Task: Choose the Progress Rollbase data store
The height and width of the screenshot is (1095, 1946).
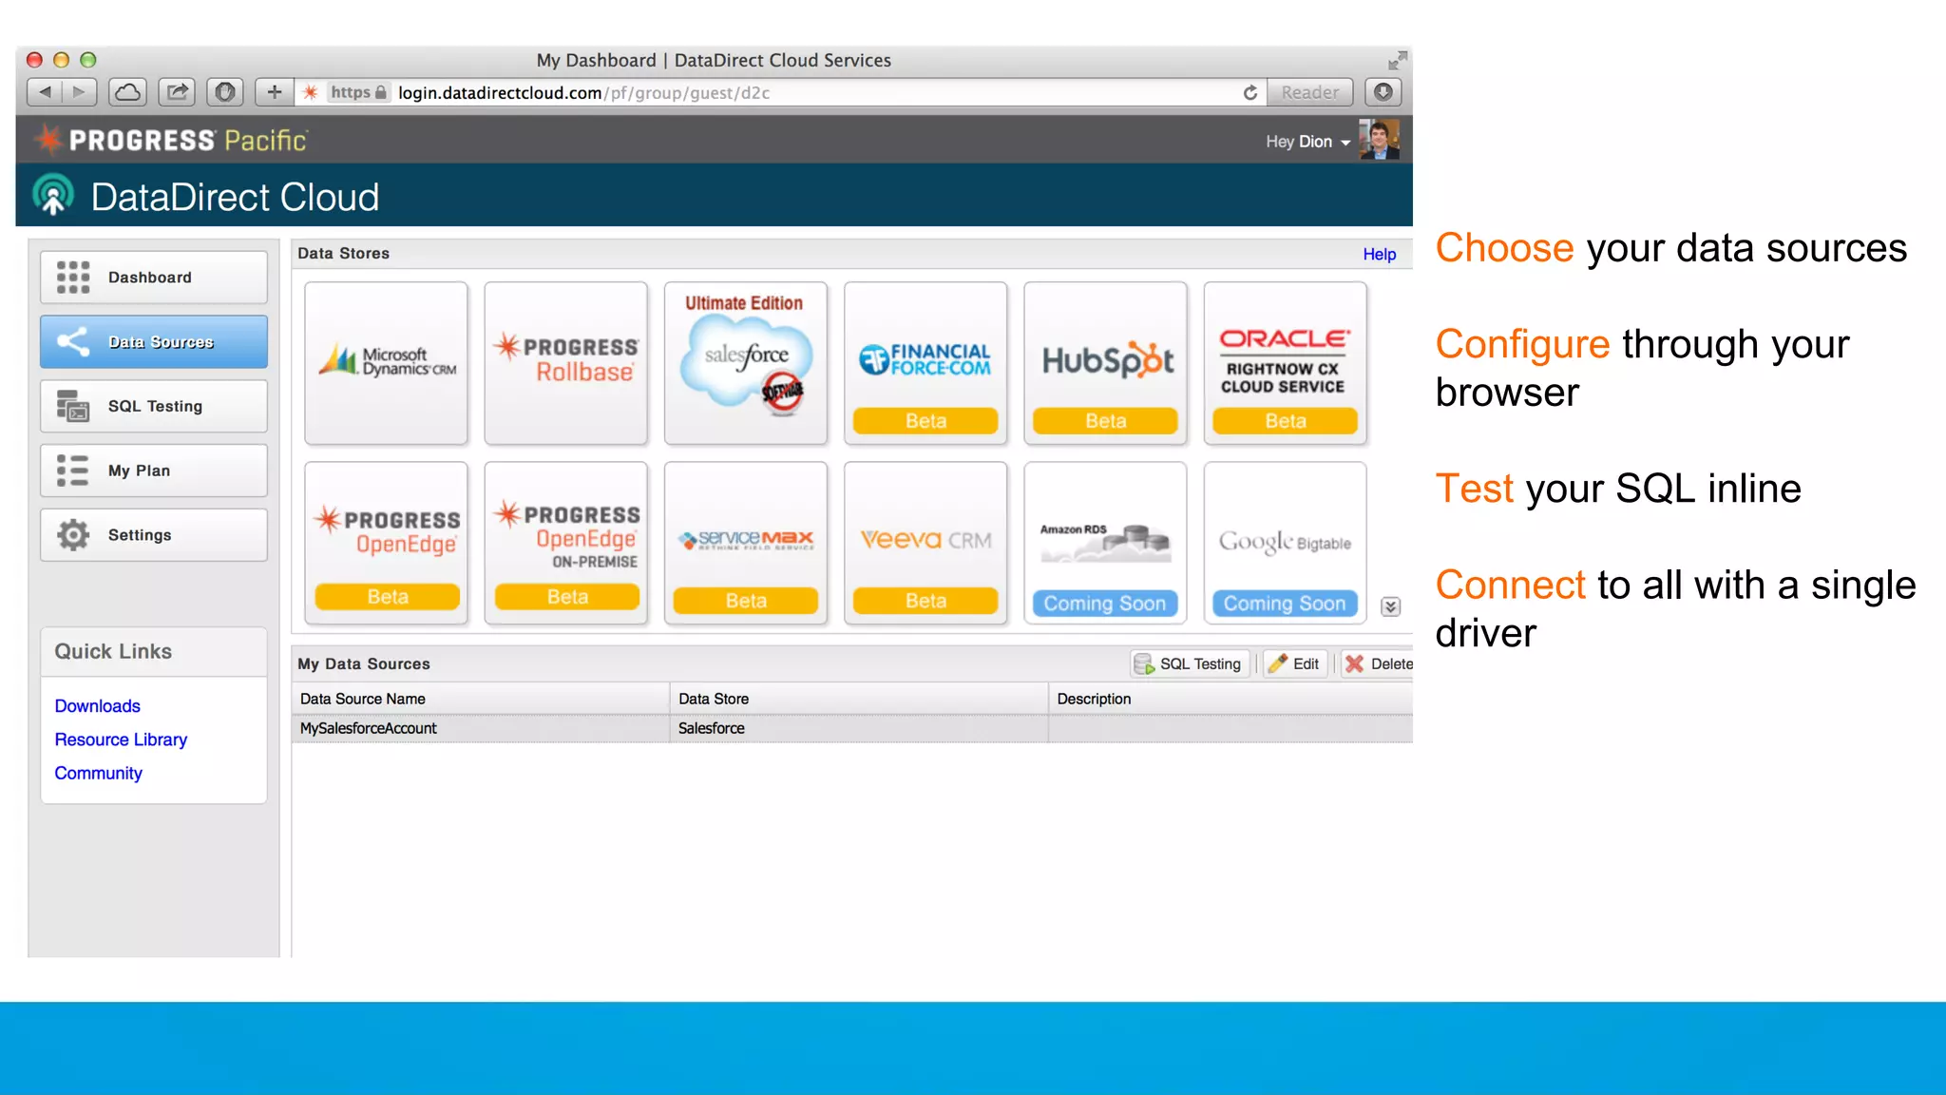Action: [x=565, y=363]
